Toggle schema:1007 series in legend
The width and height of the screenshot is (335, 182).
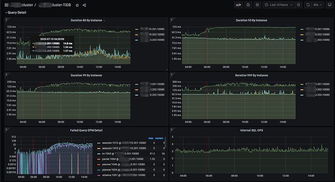(x=123, y=175)
